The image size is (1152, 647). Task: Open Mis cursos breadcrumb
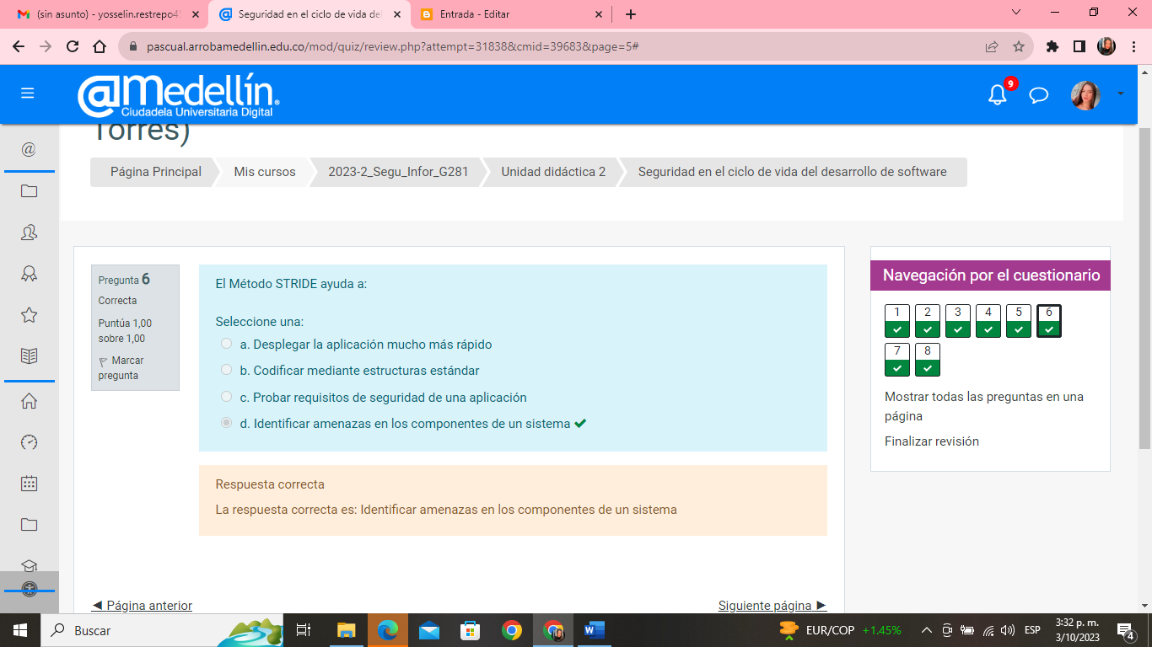[265, 172]
